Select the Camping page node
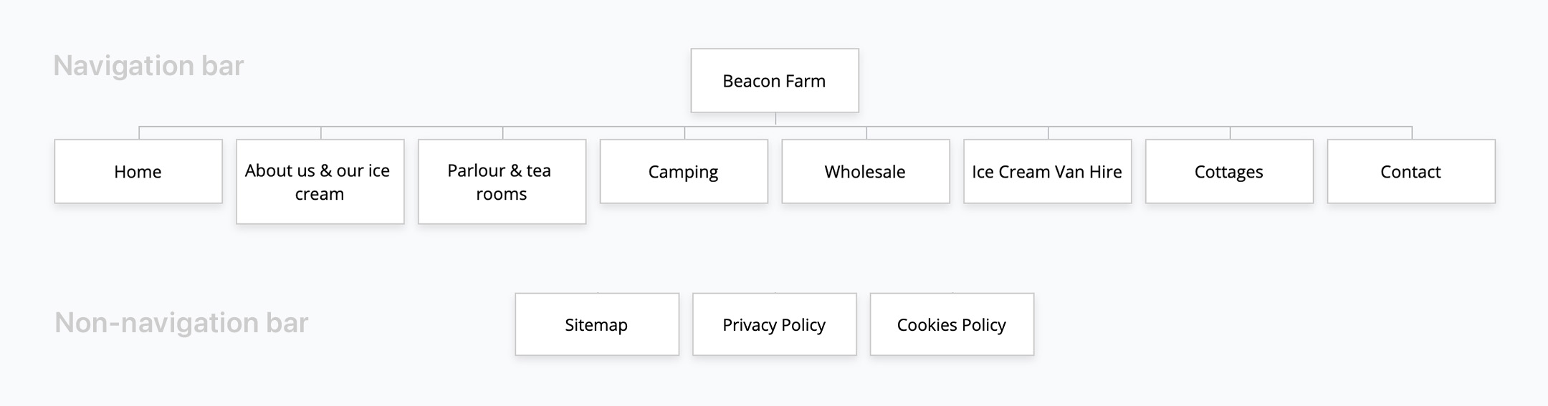The width and height of the screenshot is (1548, 406). (x=684, y=172)
